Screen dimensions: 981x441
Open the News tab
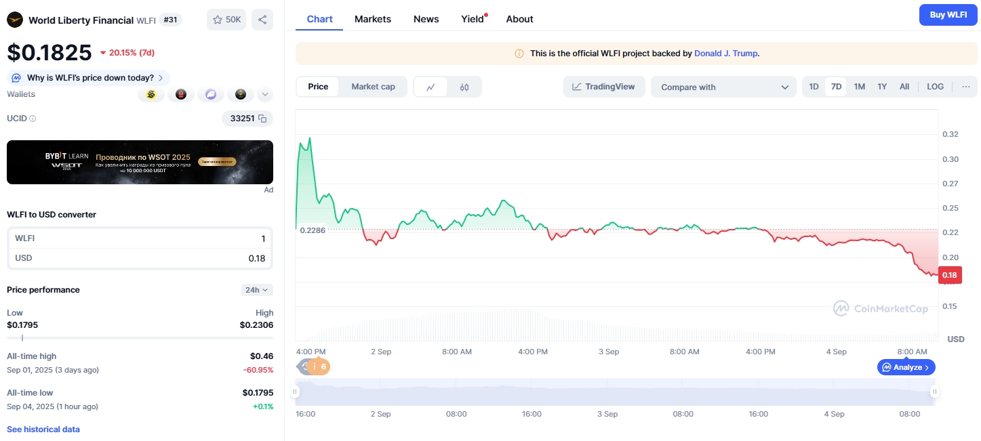(426, 19)
